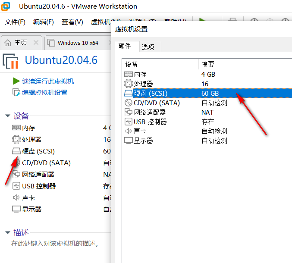
Task: Select 内存 row icon in settings dialog
Action: click(x=128, y=74)
